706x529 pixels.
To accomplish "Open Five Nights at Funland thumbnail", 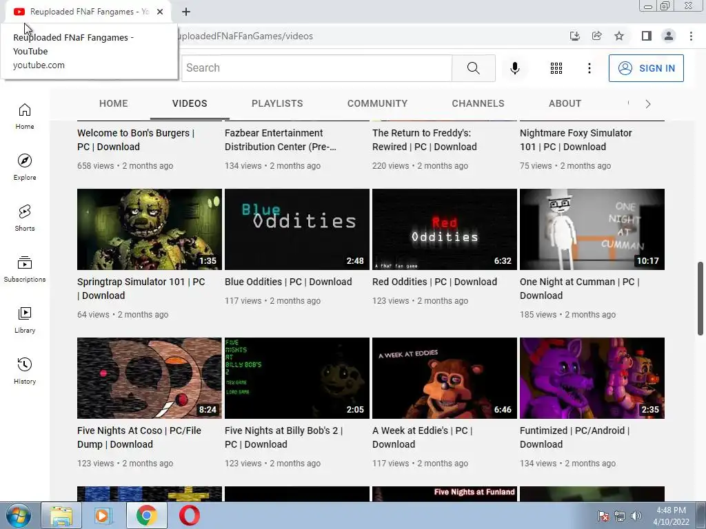I will pyautogui.click(x=445, y=494).
